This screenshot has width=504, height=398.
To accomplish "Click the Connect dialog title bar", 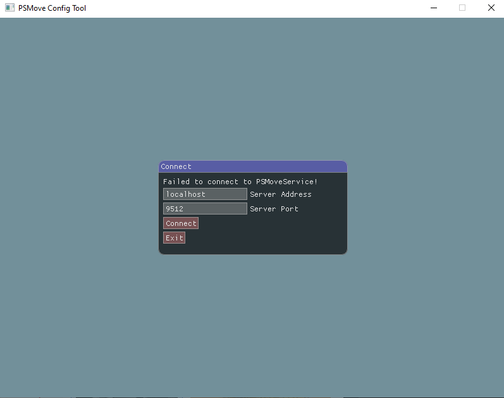I will (x=253, y=166).
